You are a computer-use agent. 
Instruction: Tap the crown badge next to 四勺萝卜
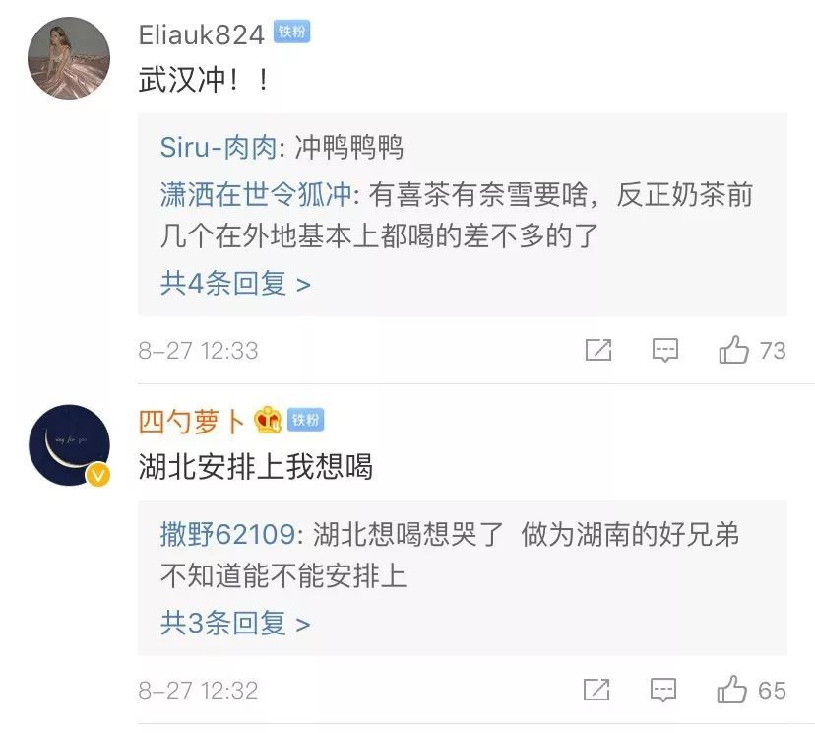pyautogui.click(x=268, y=421)
